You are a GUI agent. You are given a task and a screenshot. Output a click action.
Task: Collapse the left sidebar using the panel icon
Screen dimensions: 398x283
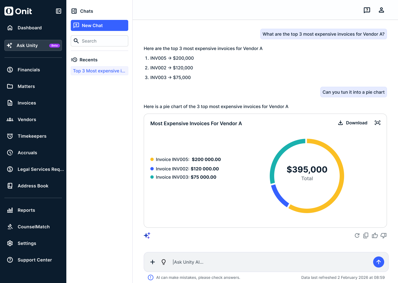[x=59, y=11]
